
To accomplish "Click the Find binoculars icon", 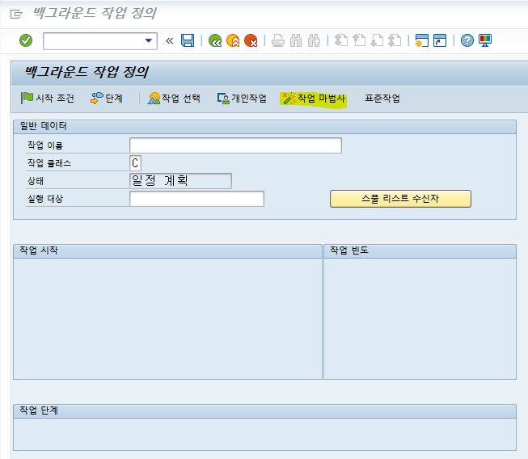I will (296, 40).
